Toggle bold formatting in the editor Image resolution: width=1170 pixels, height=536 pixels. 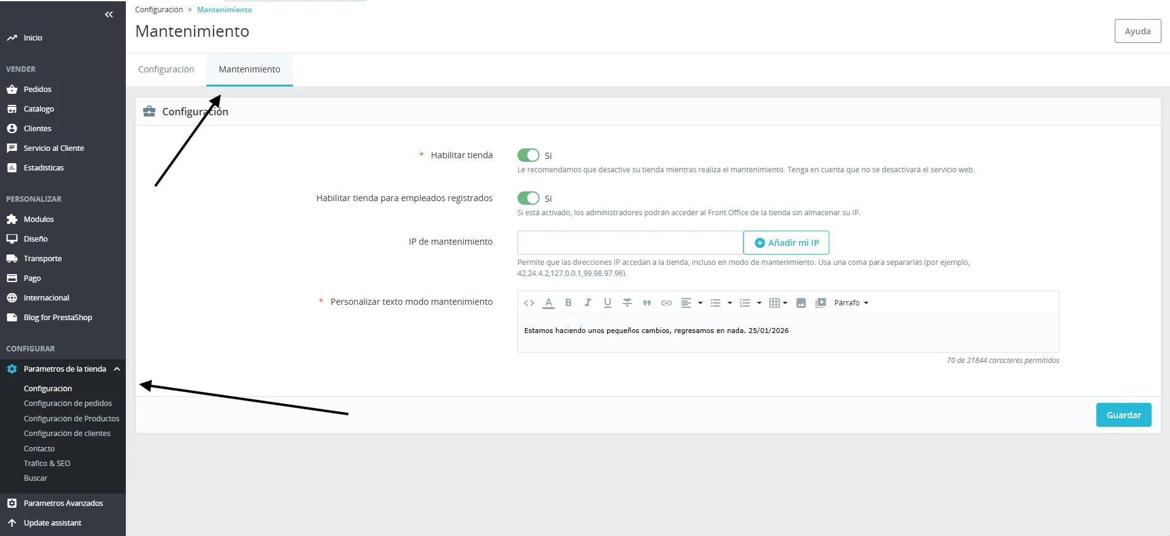(x=568, y=303)
